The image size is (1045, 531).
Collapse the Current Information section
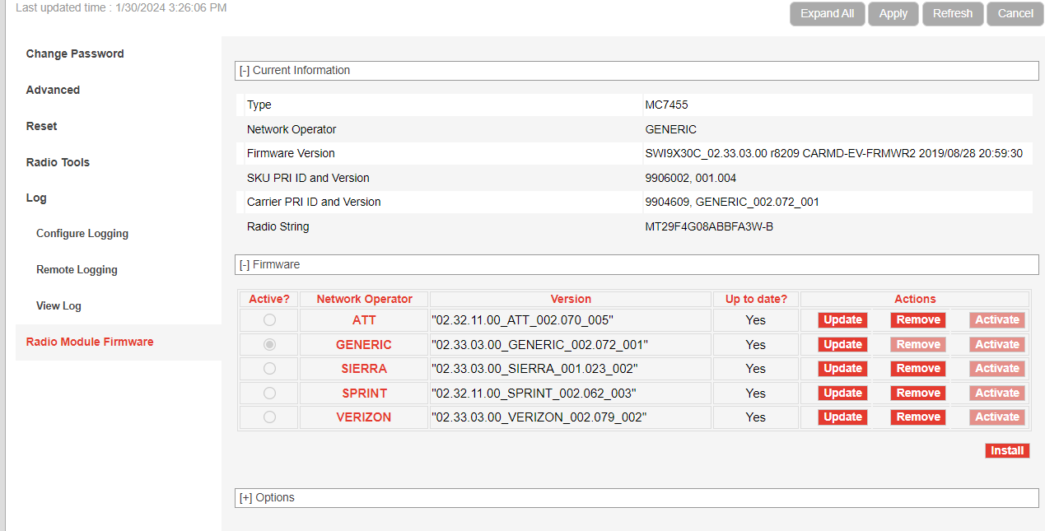pyautogui.click(x=245, y=71)
